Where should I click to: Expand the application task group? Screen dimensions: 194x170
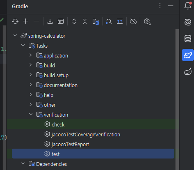click(31, 55)
